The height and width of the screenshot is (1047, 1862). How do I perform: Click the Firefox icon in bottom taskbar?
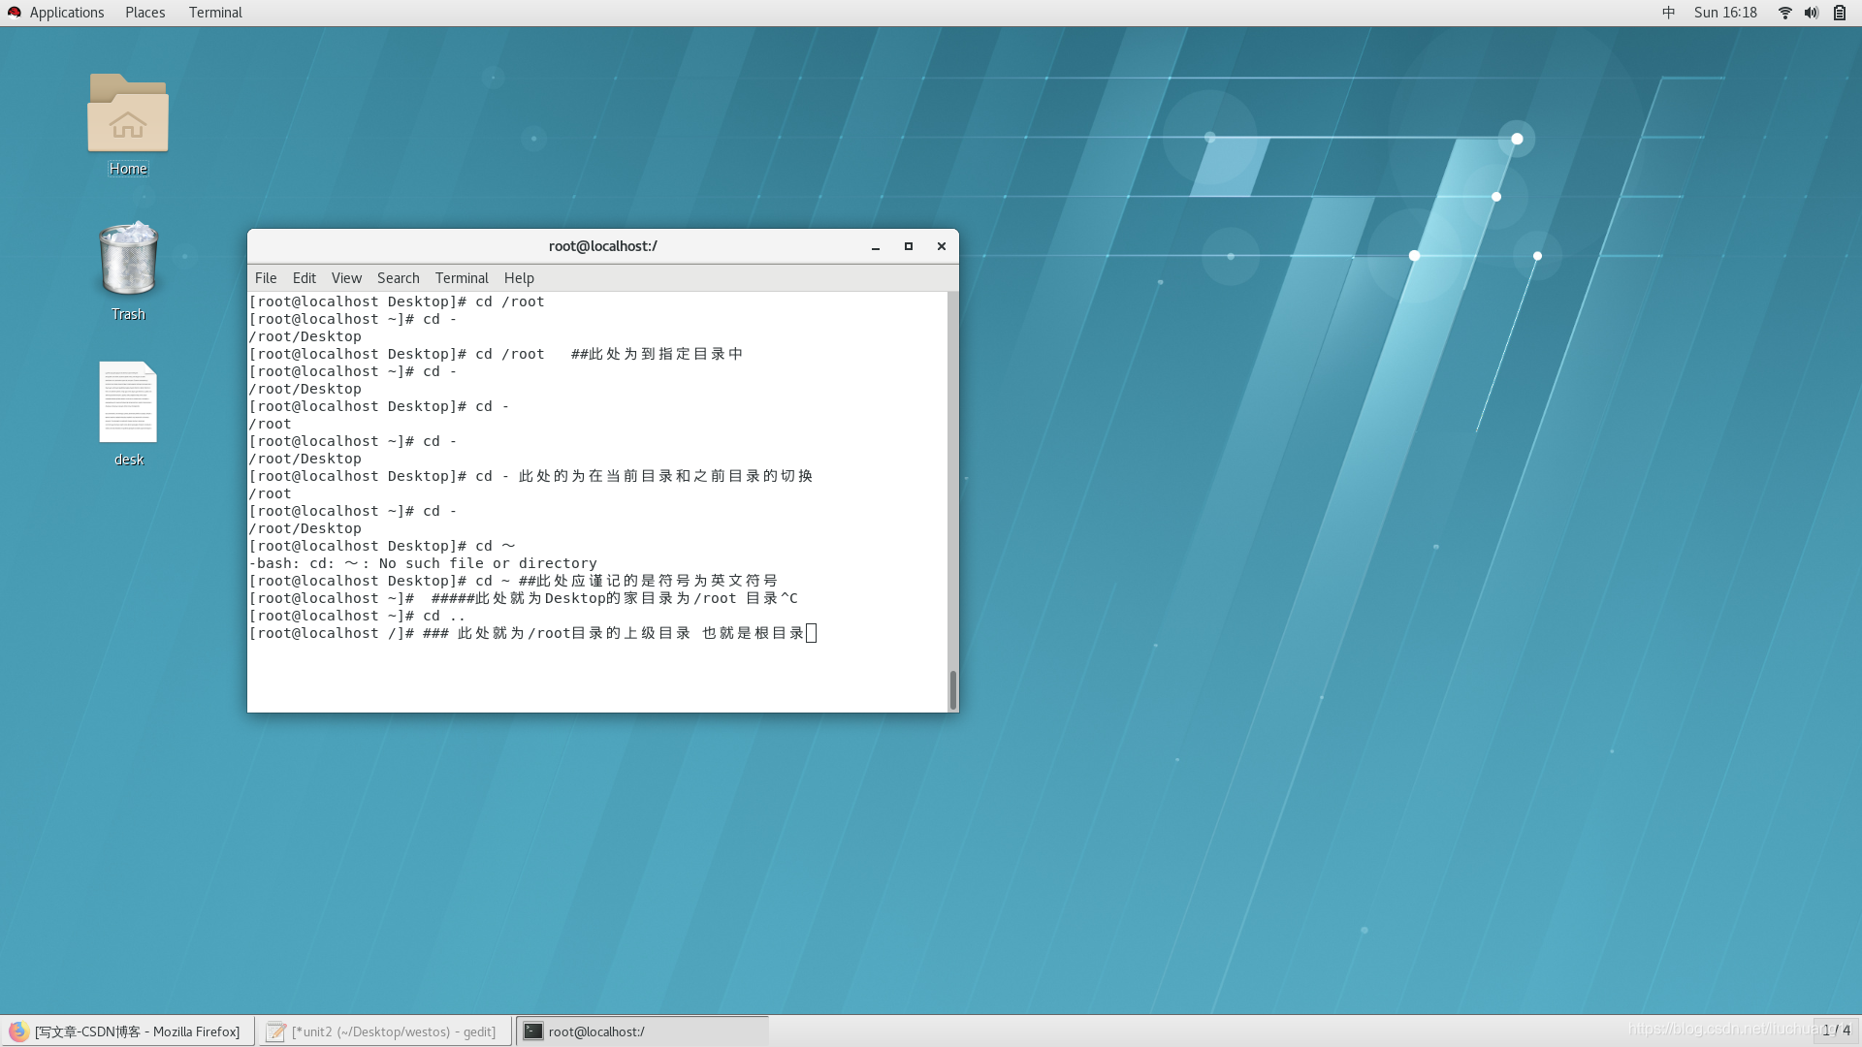tap(18, 1031)
